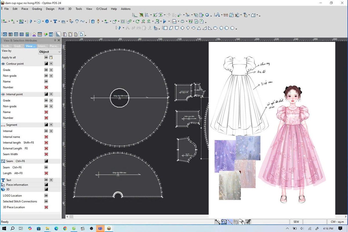Open the Windows Start menu
348x232 pixels.
(x=4, y=229)
